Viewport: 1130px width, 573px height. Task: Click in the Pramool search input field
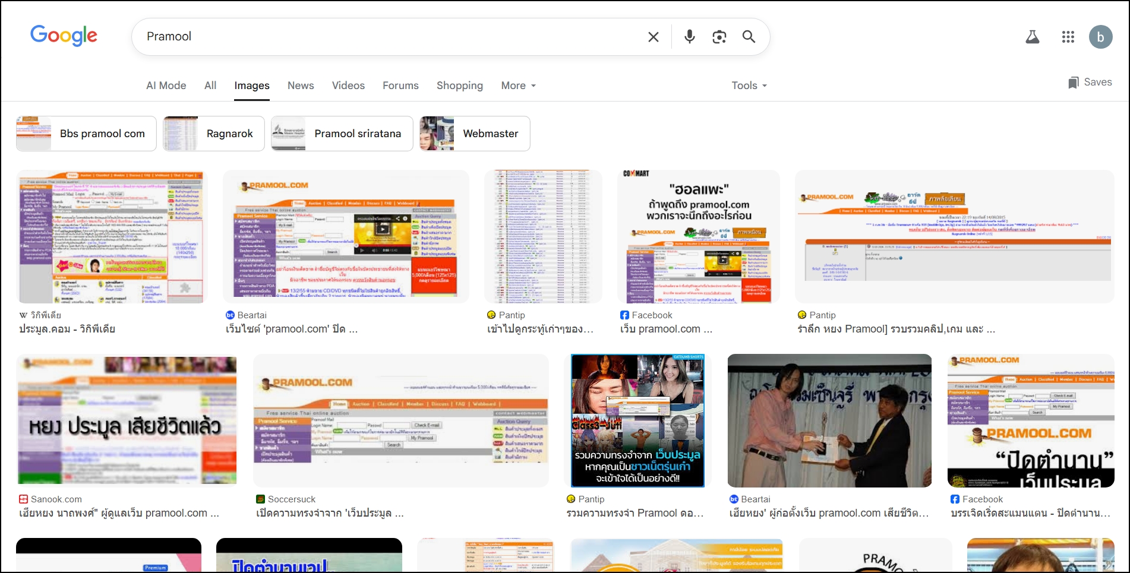[x=386, y=37]
